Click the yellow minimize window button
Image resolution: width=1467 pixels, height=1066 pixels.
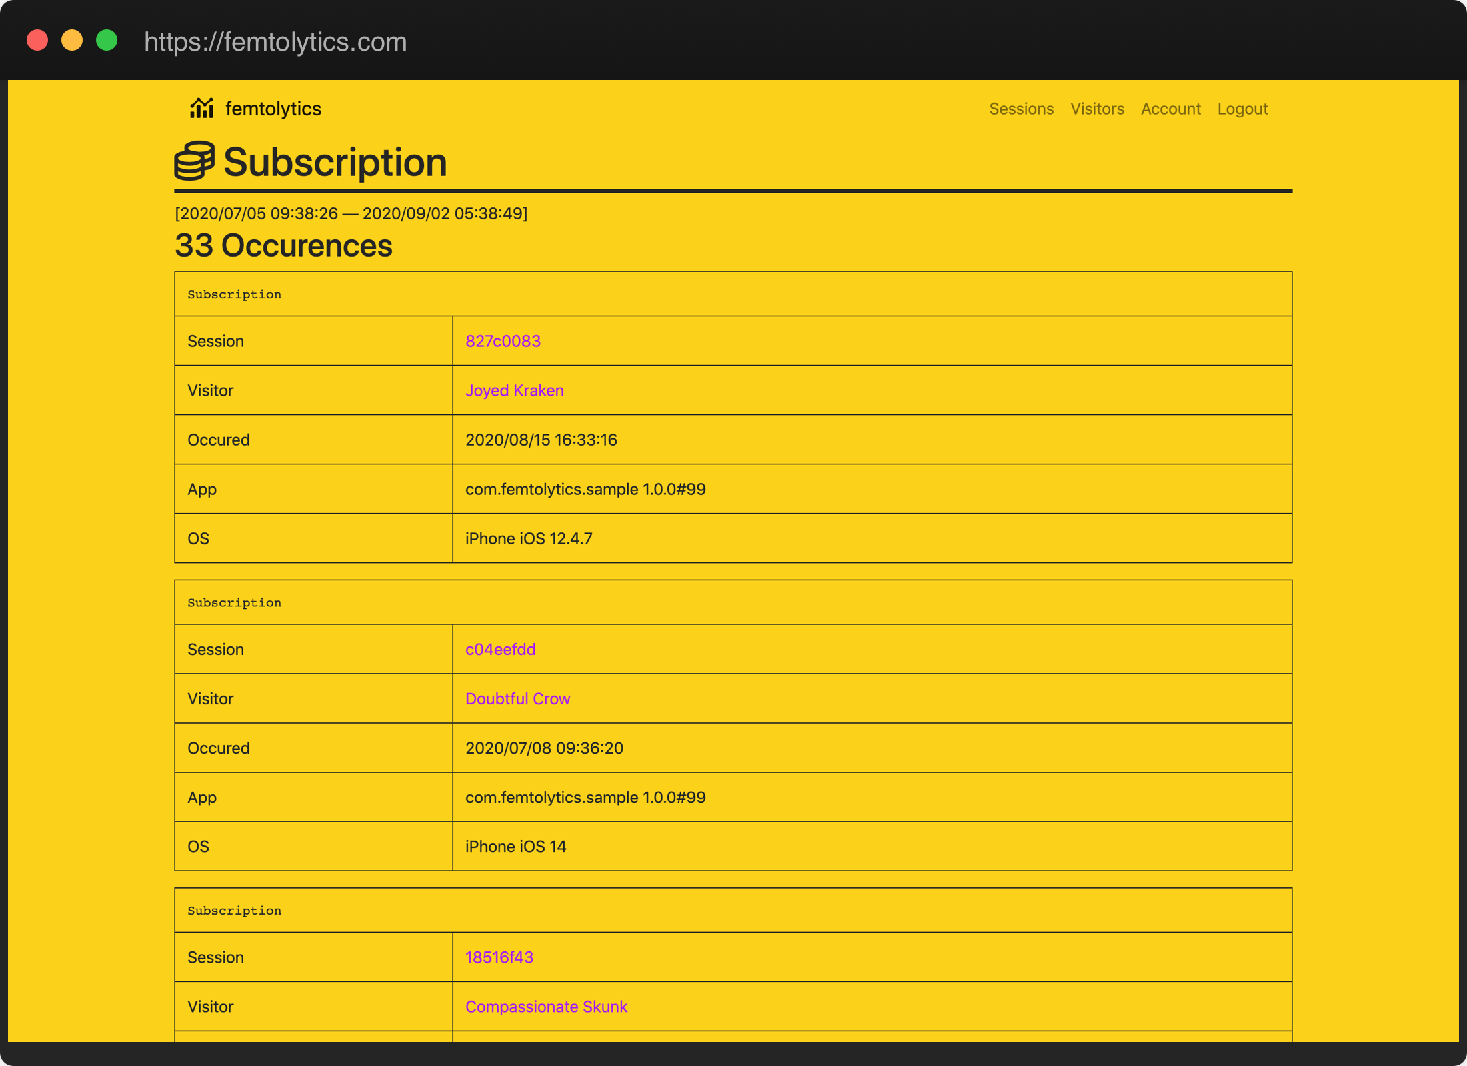[72, 41]
